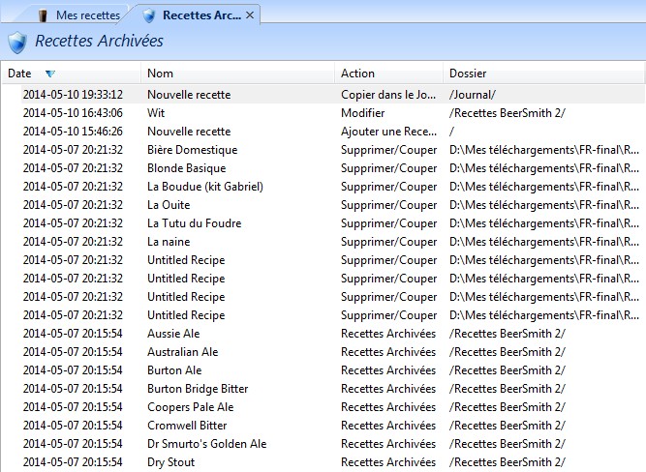Close the Recettes Archivées tab
Viewport: 646px width, 472px height.
pos(250,15)
